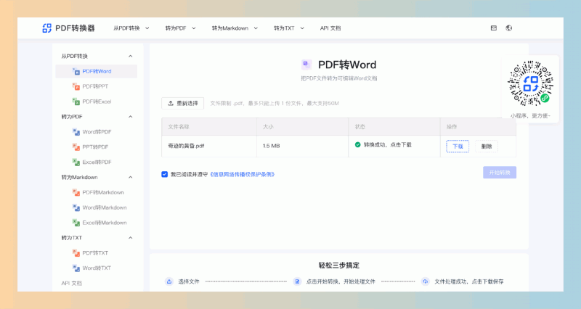Open the mail envelope icon in header
The image size is (581, 309).
494,28
